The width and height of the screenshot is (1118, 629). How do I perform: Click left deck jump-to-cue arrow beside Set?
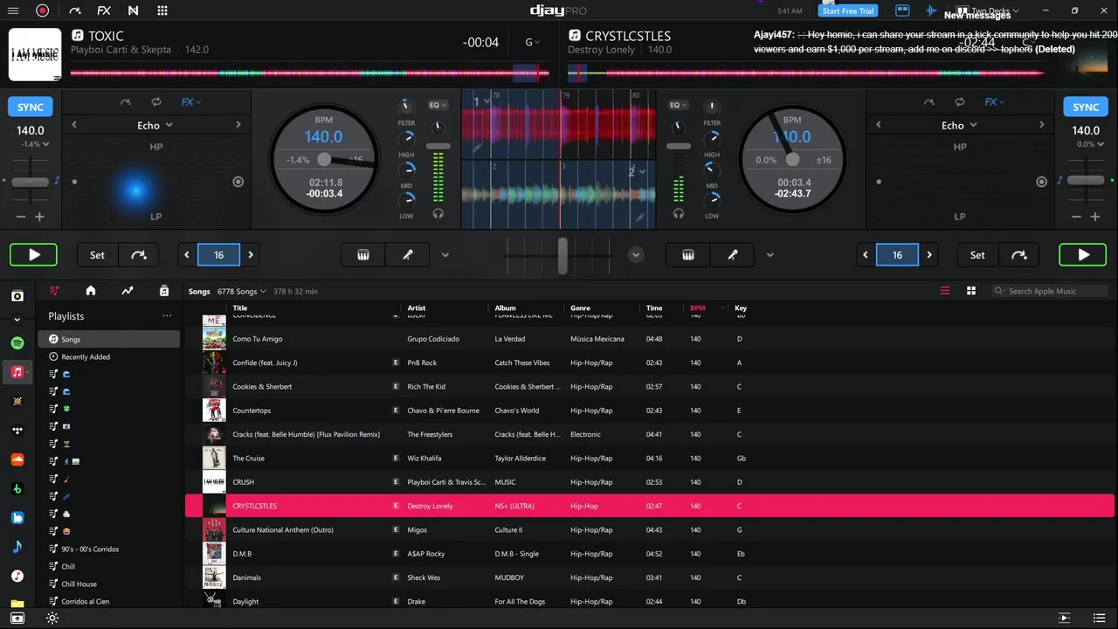[139, 255]
